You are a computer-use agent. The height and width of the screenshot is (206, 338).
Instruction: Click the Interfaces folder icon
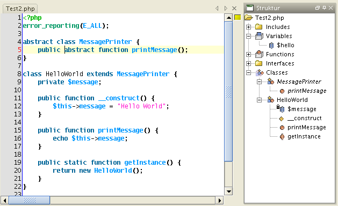point(258,63)
